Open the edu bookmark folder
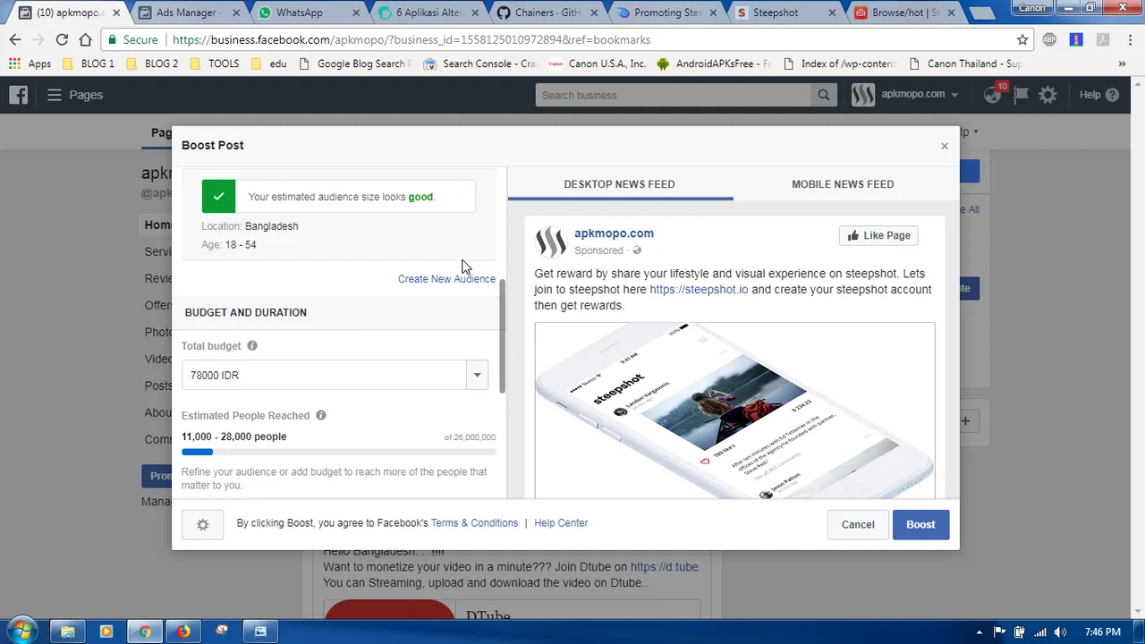 pyautogui.click(x=269, y=64)
